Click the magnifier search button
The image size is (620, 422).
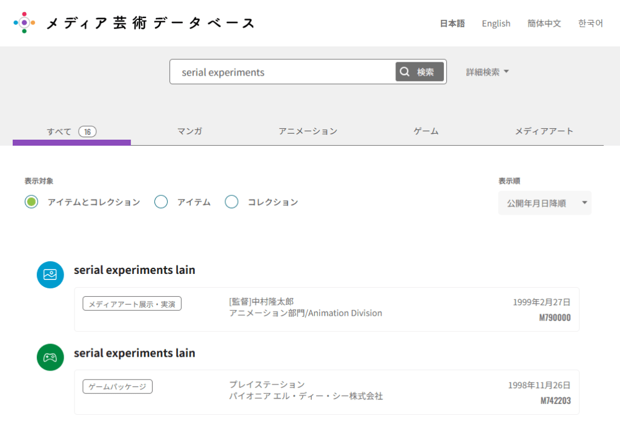(420, 72)
